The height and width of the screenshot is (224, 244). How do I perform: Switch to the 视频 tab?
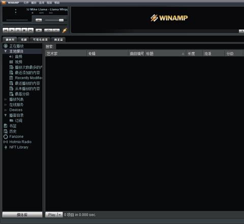[x=24, y=40]
